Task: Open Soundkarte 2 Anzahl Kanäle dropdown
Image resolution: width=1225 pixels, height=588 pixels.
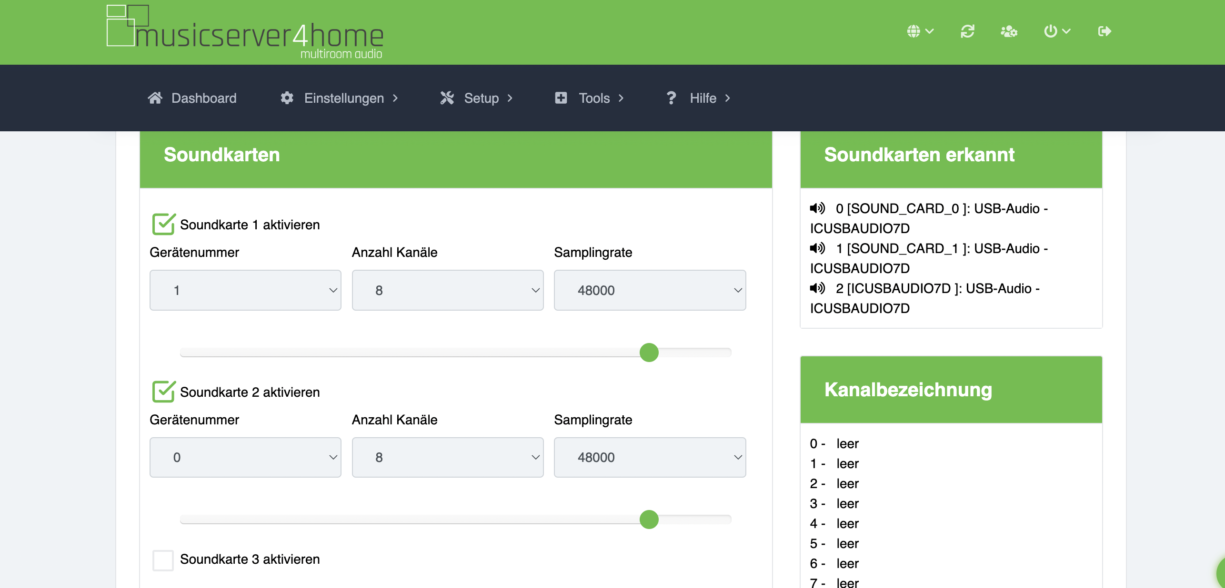Action: pyautogui.click(x=447, y=457)
